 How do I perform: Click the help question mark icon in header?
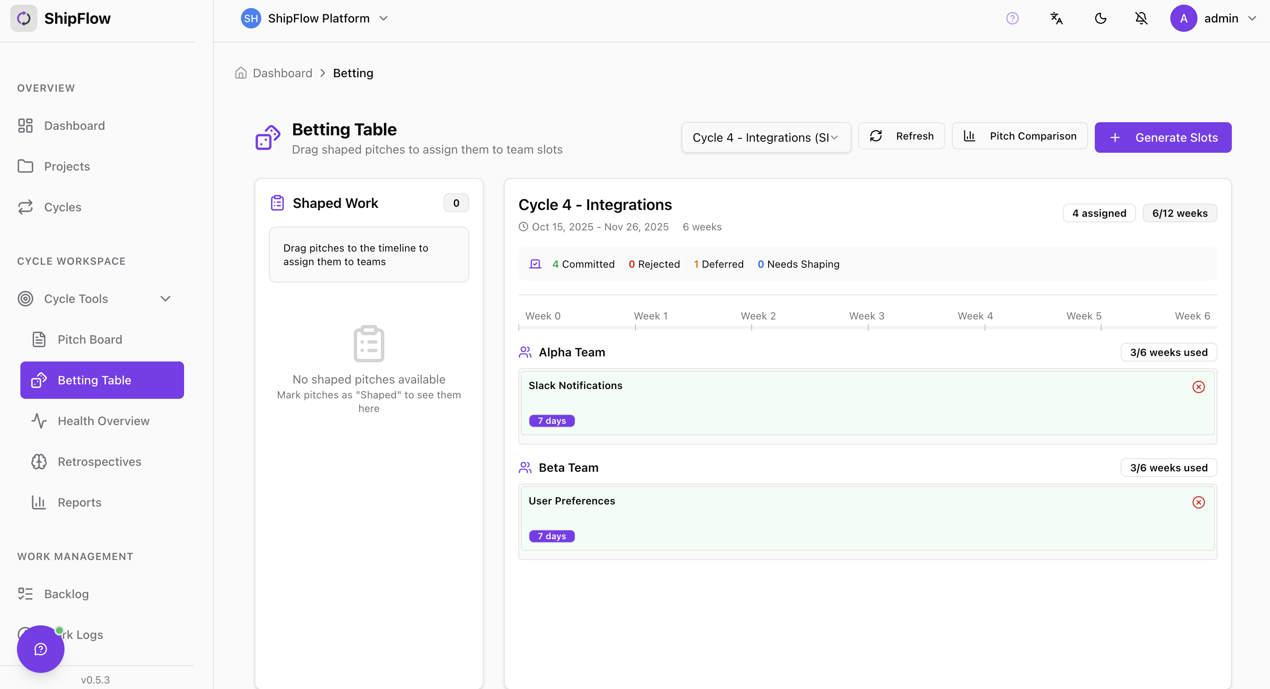1012,18
